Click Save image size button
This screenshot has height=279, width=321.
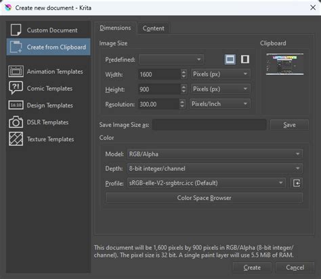(289, 125)
